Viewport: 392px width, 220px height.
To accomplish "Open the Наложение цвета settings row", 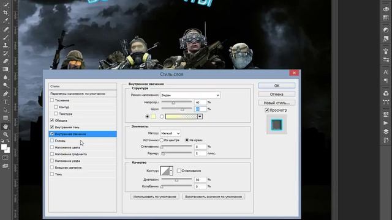I will pos(83,147).
